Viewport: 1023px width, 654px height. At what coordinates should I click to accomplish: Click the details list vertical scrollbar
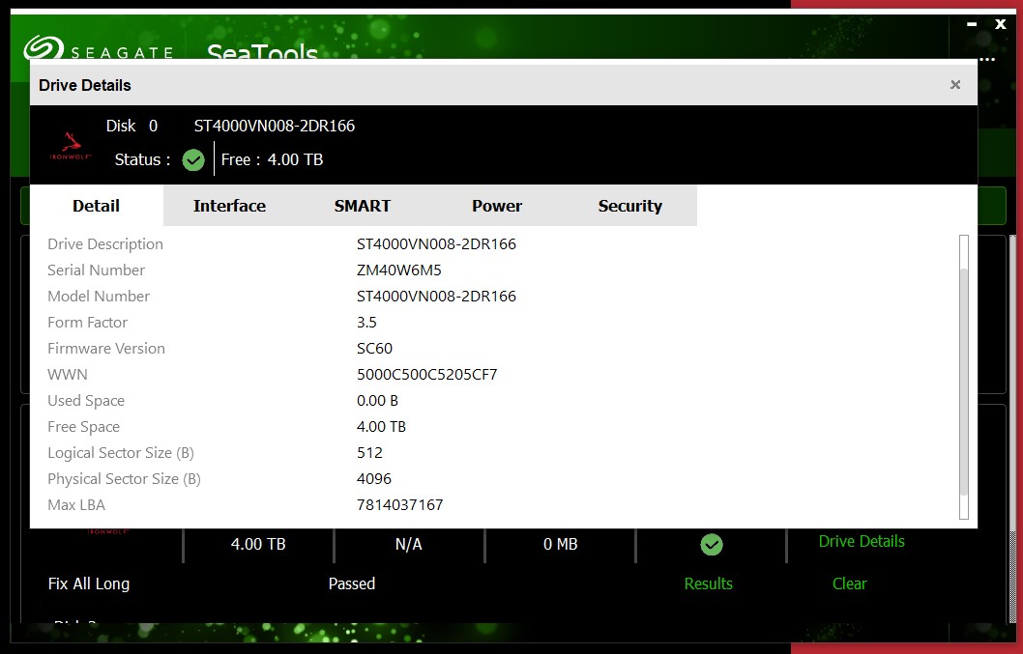pos(963,377)
